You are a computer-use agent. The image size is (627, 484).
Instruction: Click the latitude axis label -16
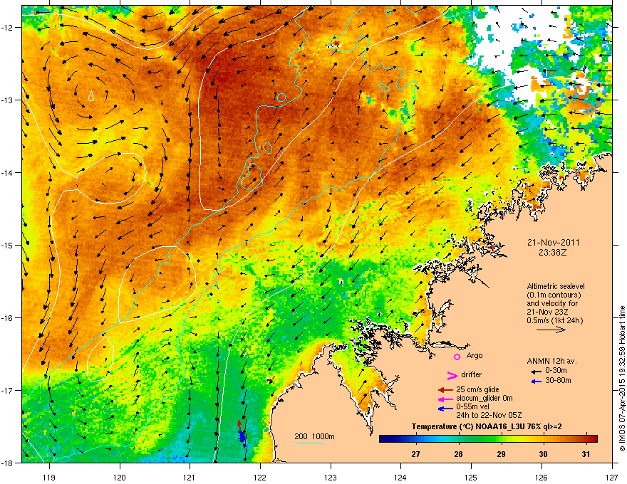pyautogui.click(x=8, y=318)
